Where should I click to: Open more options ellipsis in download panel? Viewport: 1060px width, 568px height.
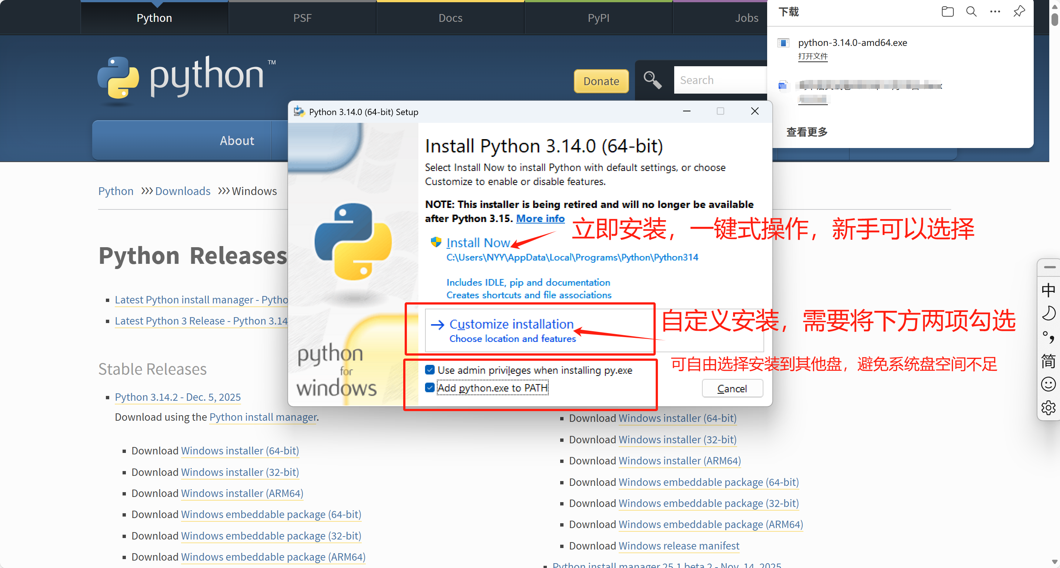pos(995,11)
